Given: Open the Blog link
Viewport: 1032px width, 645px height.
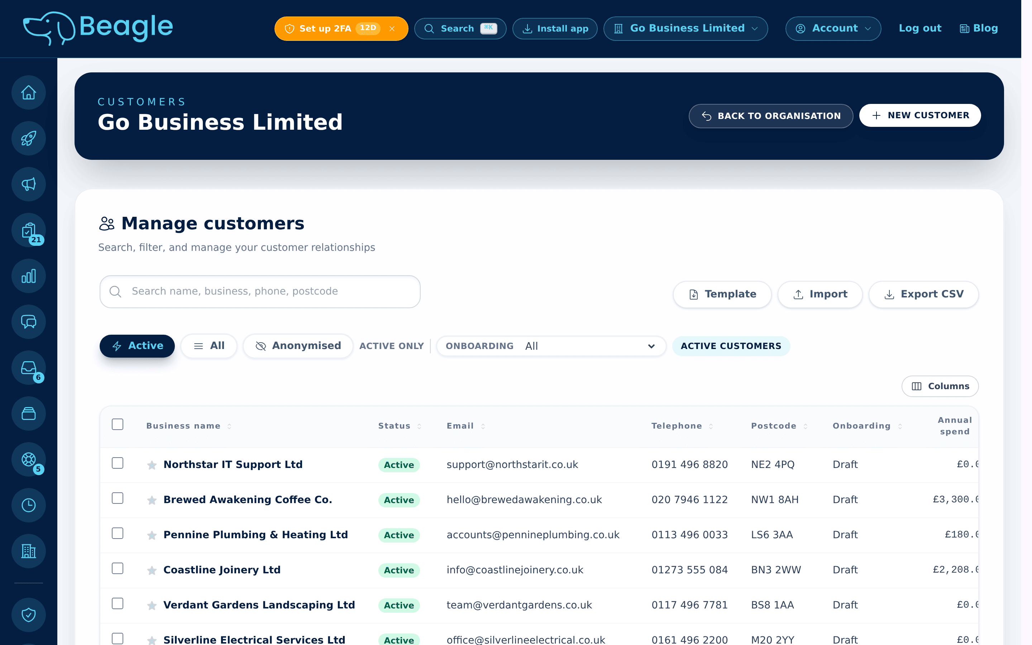Looking at the screenshot, I should tap(979, 28).
